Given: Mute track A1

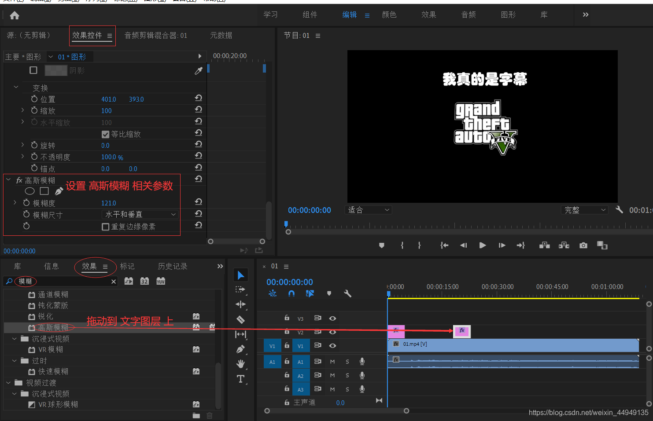Looking at the screenshot, I should (332, 362).
